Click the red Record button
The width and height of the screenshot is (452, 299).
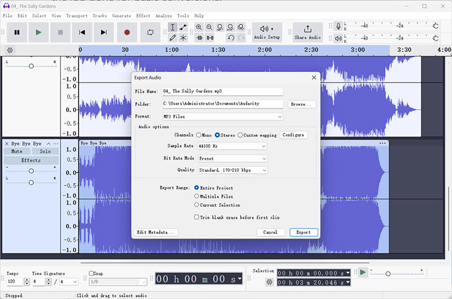[127, 32]
